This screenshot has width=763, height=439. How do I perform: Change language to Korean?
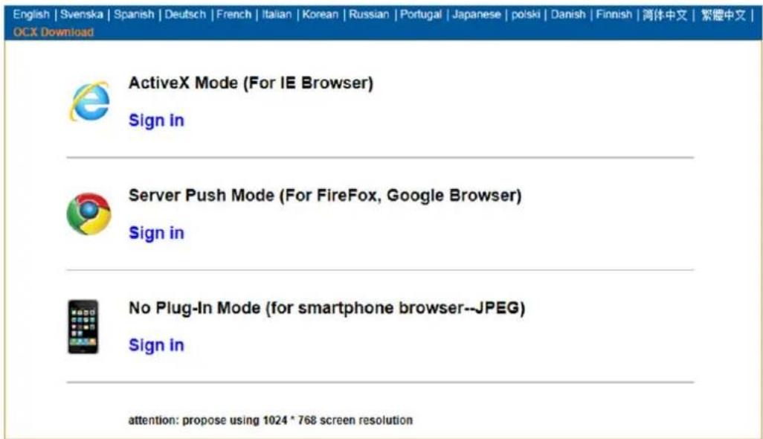(320, 15)
